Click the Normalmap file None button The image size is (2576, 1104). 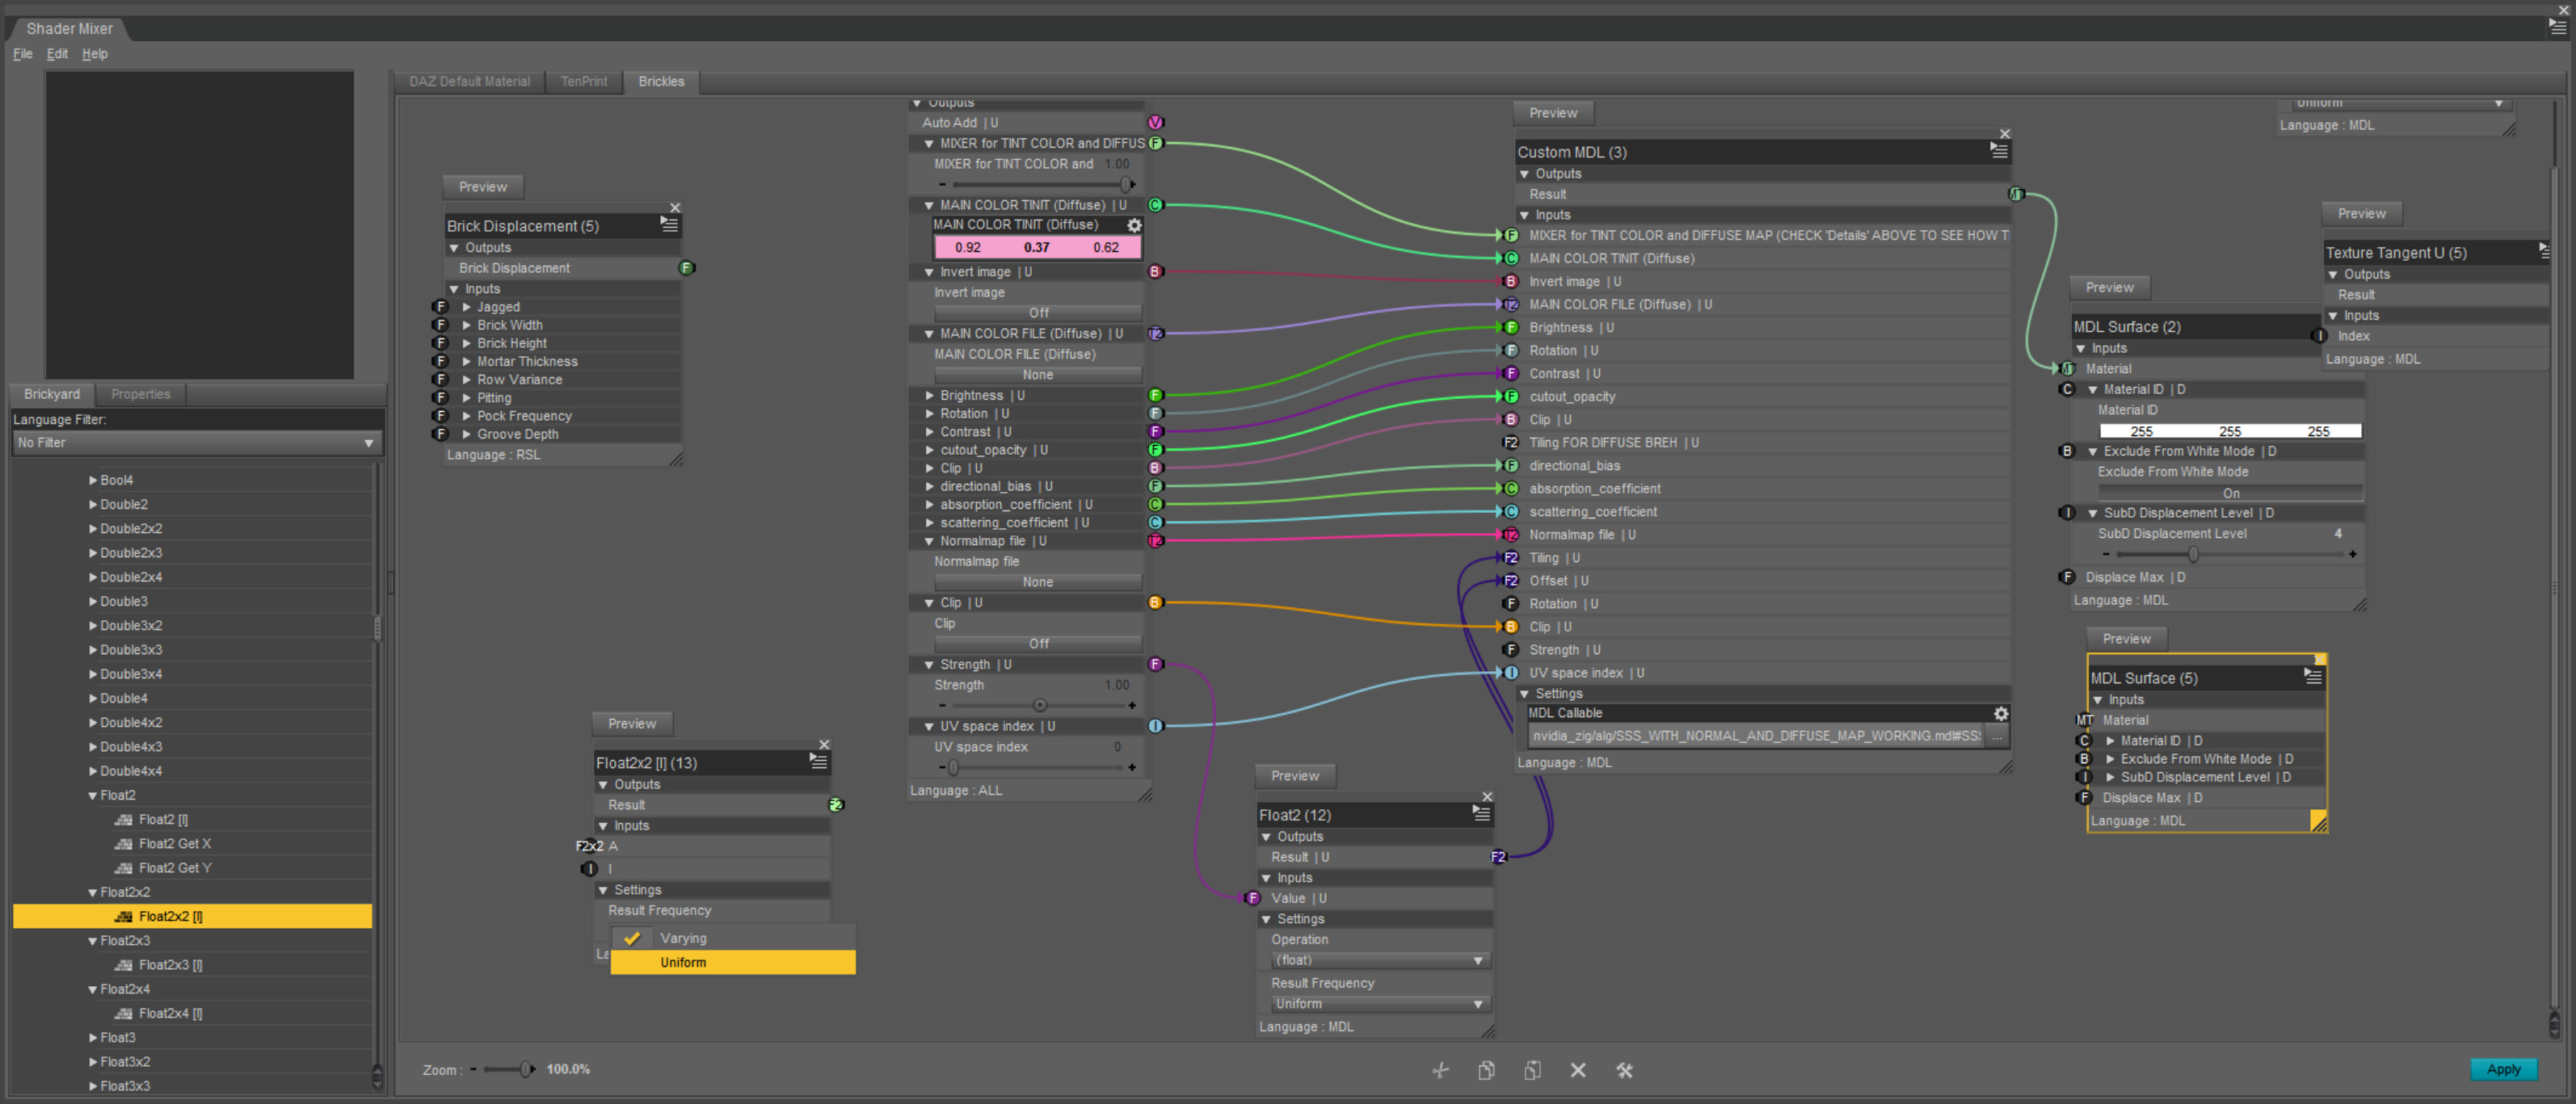(1038, 581)
